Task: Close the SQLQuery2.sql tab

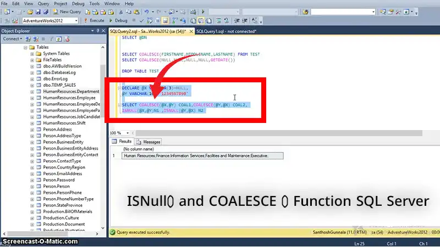Action: 191,31
